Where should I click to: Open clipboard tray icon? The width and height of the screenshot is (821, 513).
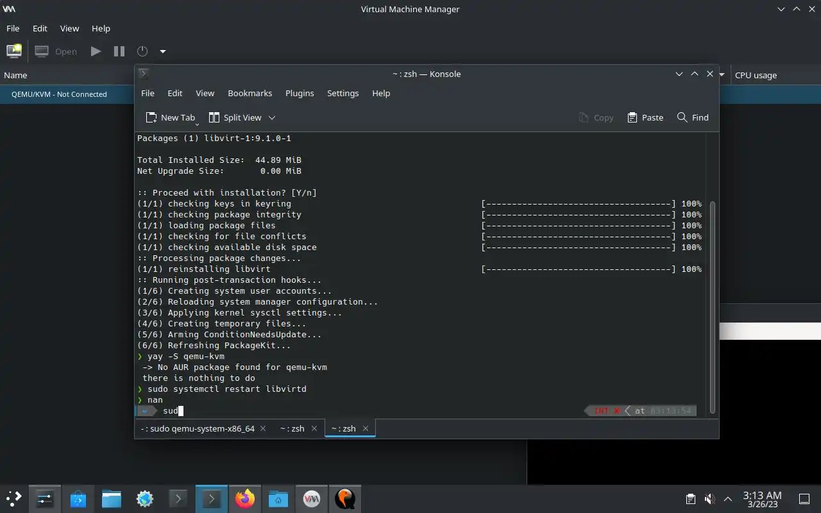pyautogui.click(x=690, y=499)
